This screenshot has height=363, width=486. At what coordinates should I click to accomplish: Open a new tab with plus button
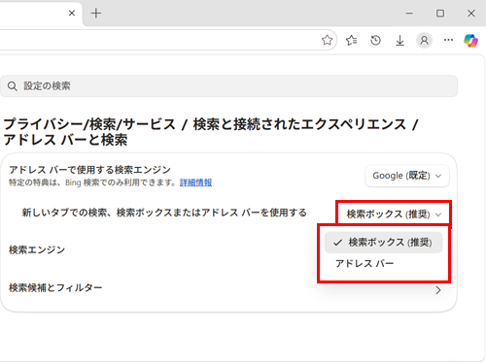[96, 13]
